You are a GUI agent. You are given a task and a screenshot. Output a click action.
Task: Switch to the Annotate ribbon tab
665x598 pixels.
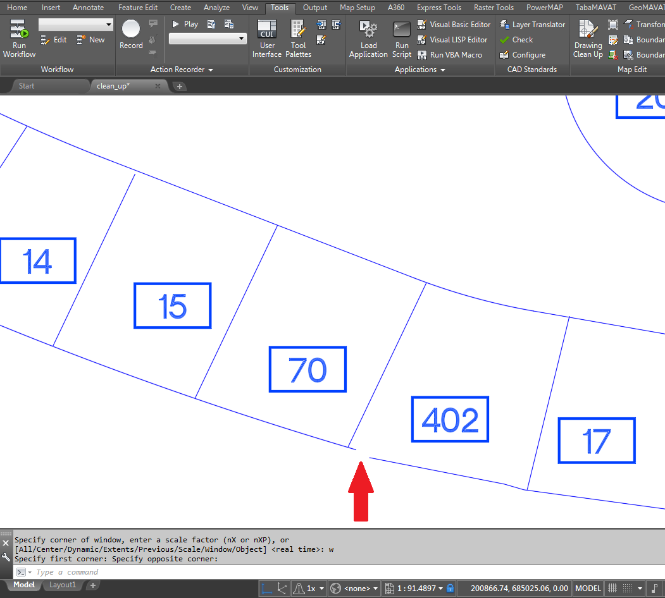coord(88,8)
